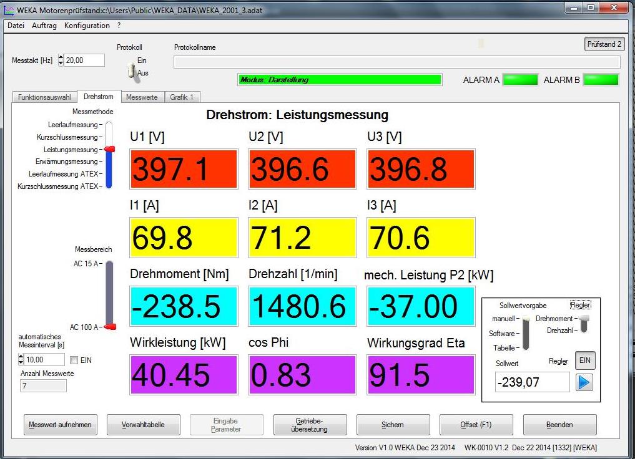Click the ALARM B green indicator
This screenshot has width=635, height=459.
click(601, 80)
